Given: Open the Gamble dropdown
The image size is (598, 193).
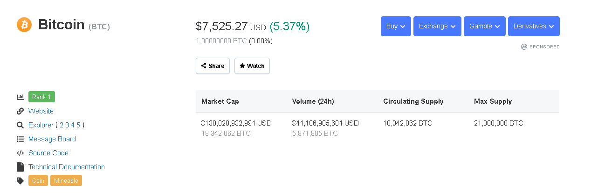Looking at the screenshot, I should (485, 27).
